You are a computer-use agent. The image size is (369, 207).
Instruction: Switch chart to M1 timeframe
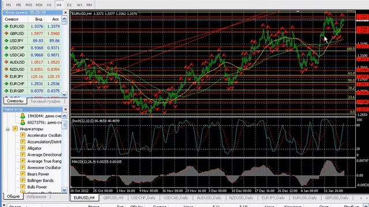(x=9, y=5)
